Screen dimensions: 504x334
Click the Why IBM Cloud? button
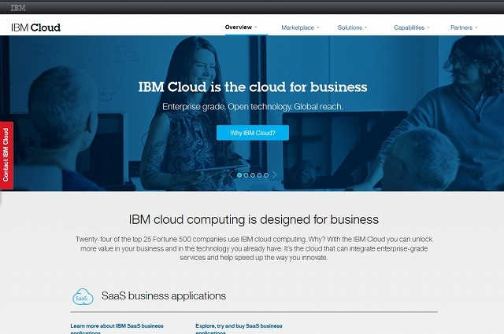253,133
